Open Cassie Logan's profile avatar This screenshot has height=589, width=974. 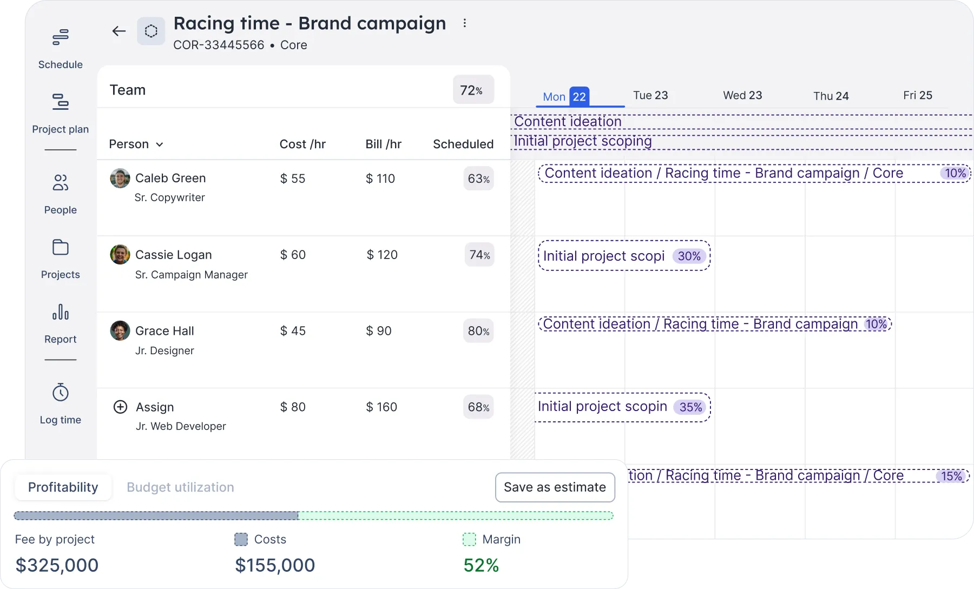coord(120,254)
